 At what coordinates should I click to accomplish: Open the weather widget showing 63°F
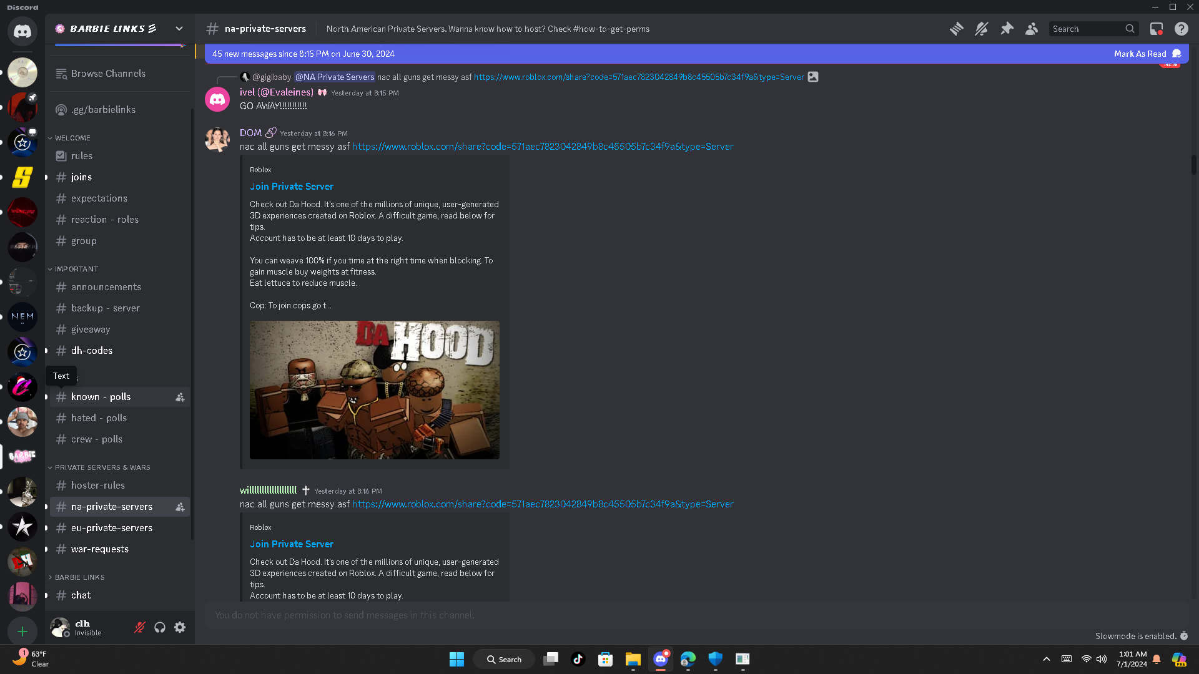click(x=31, y=659)
